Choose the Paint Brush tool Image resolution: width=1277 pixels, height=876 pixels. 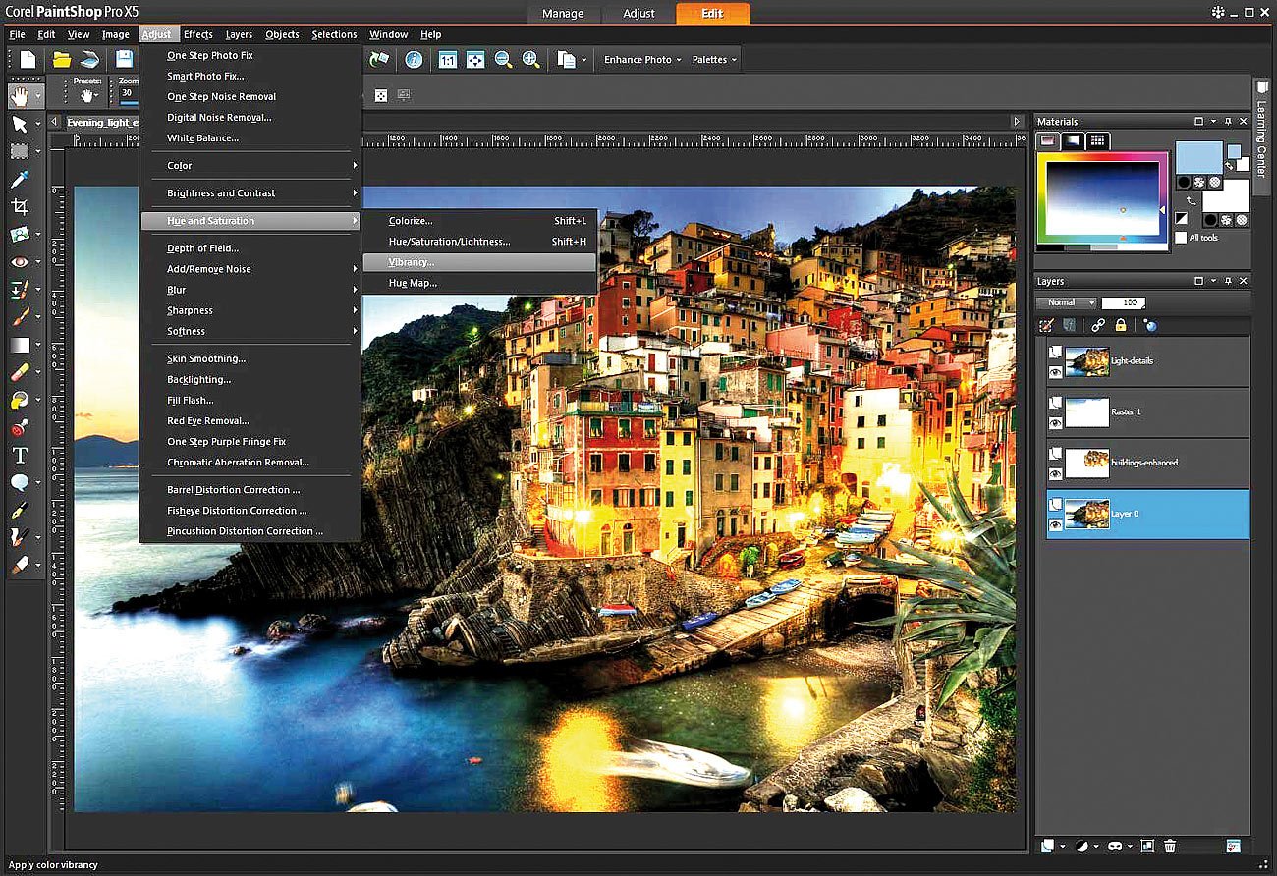click(x=19, y=317)
